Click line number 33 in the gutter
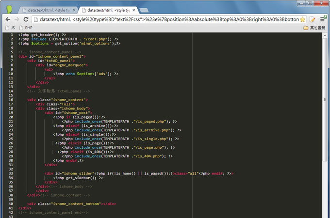The image size is (330, 218). pyautogui.click(x=11, y=173)
